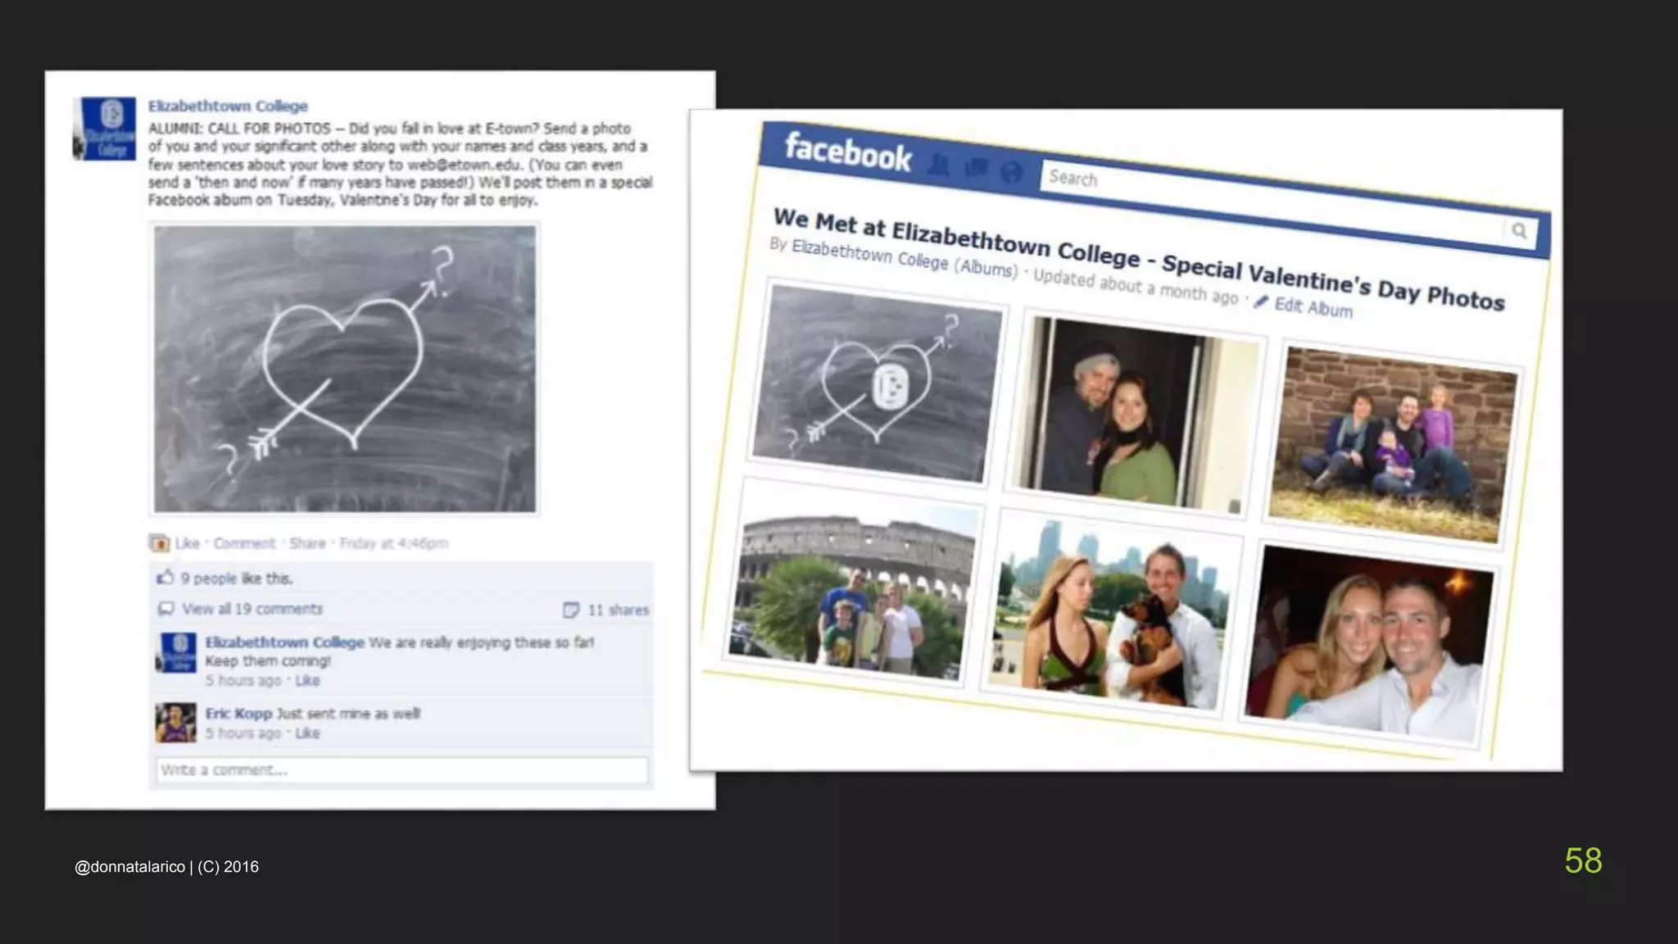Click the Write a comment box
The height and width of the screenshot is (944, 1678).
pos(401,770)
